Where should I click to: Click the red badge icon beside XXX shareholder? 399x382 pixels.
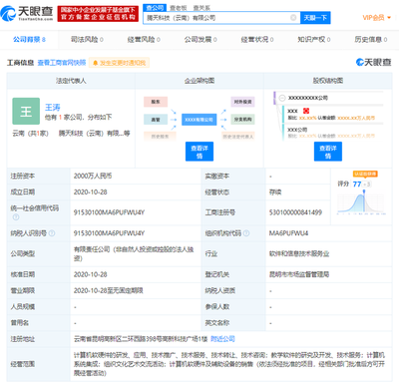[x=306, y=111]
